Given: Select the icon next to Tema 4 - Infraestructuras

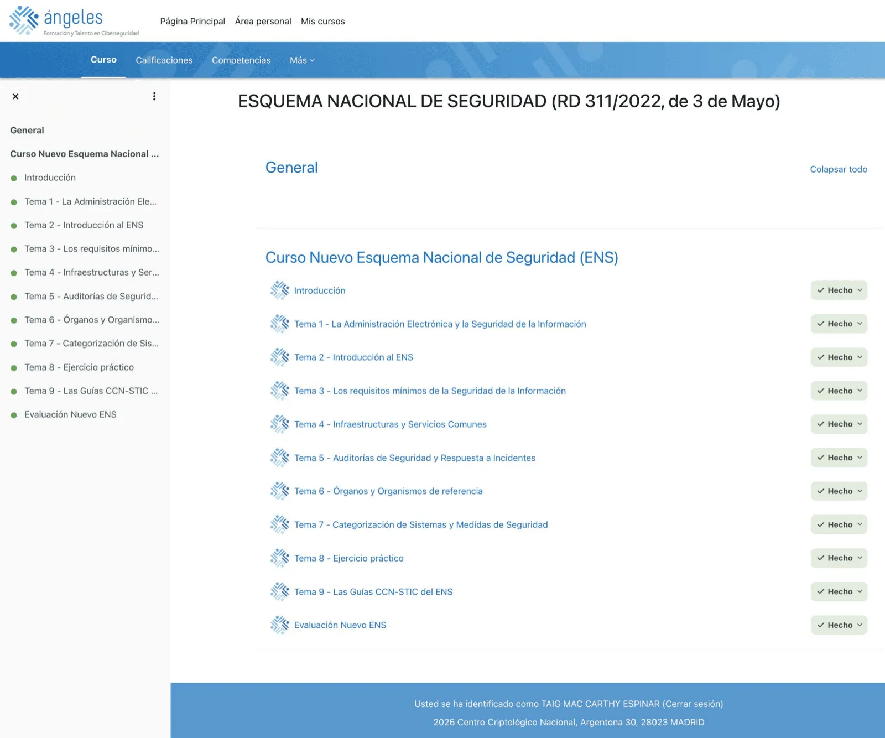Looking at the screenshot, I should 280,424.
